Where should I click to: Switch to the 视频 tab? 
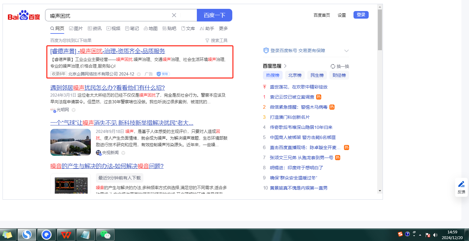click(113, 28)
